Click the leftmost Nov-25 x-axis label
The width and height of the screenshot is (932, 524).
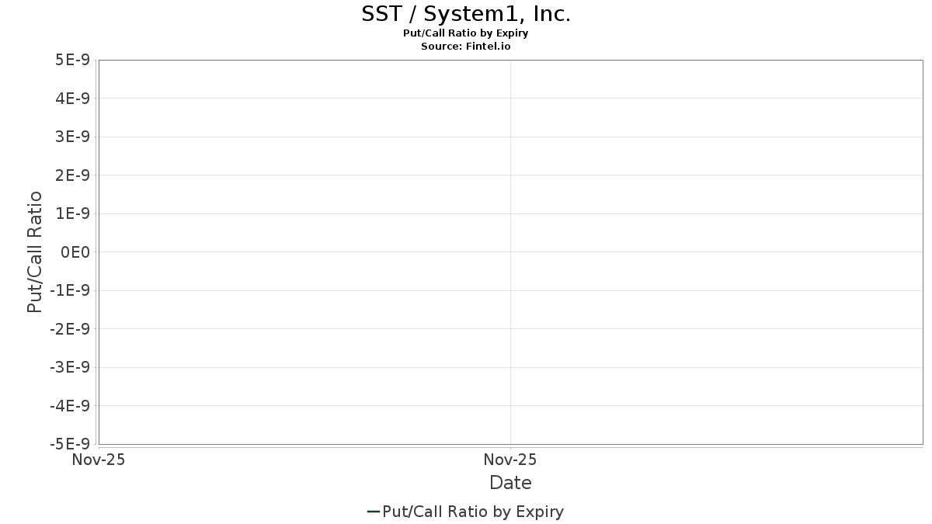click(98, 460)
